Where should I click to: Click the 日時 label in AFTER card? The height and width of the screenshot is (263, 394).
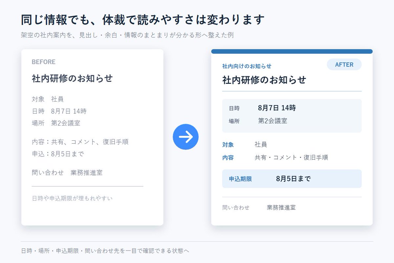(234, 108)
